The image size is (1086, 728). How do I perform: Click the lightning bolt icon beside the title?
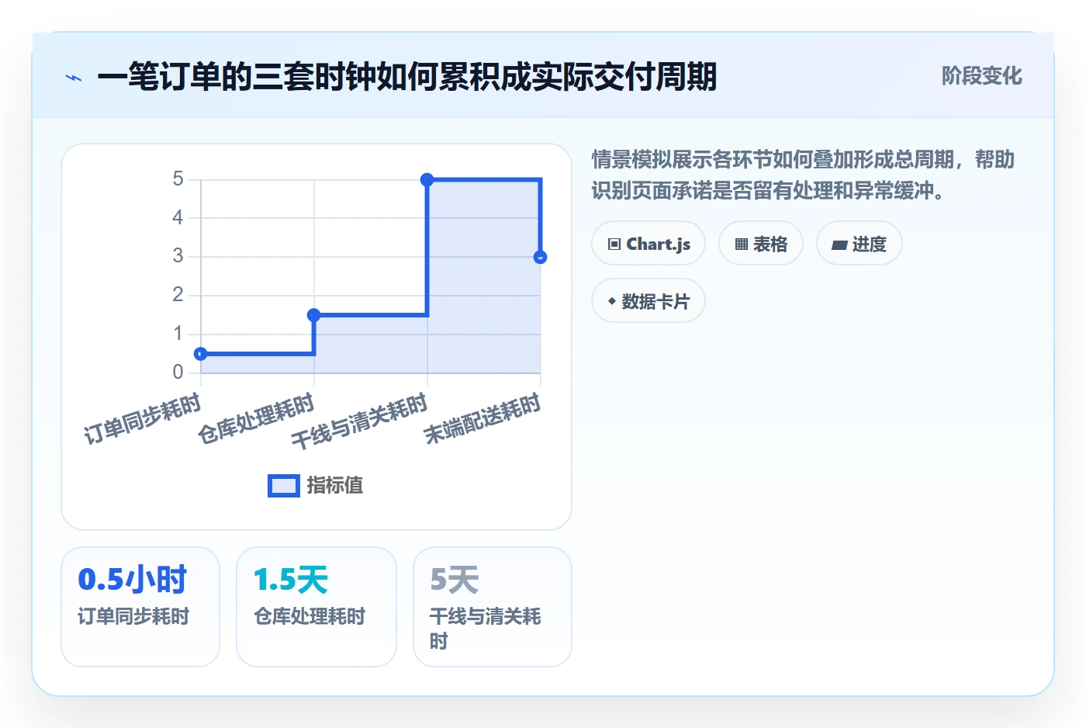(74, 78)
